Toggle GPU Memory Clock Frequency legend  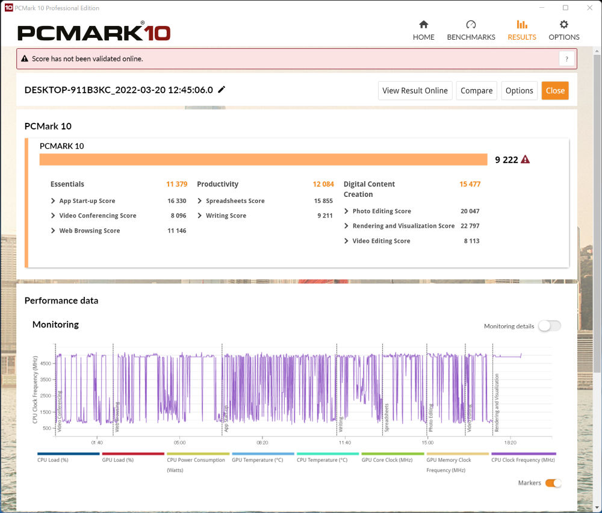click(458, 462)
